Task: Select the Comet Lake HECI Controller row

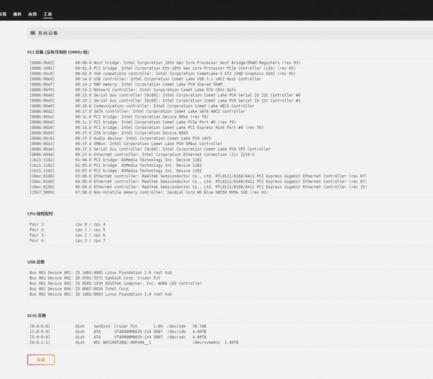Action: [x=142, y=106]
